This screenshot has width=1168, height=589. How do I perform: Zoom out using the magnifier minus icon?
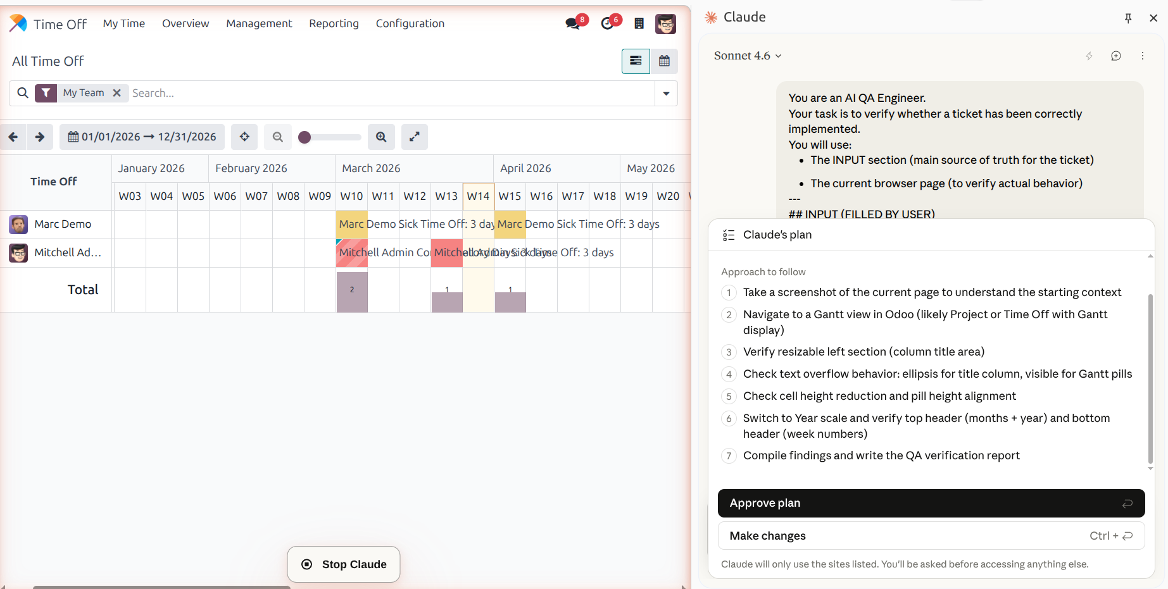(x=278, y=137)
